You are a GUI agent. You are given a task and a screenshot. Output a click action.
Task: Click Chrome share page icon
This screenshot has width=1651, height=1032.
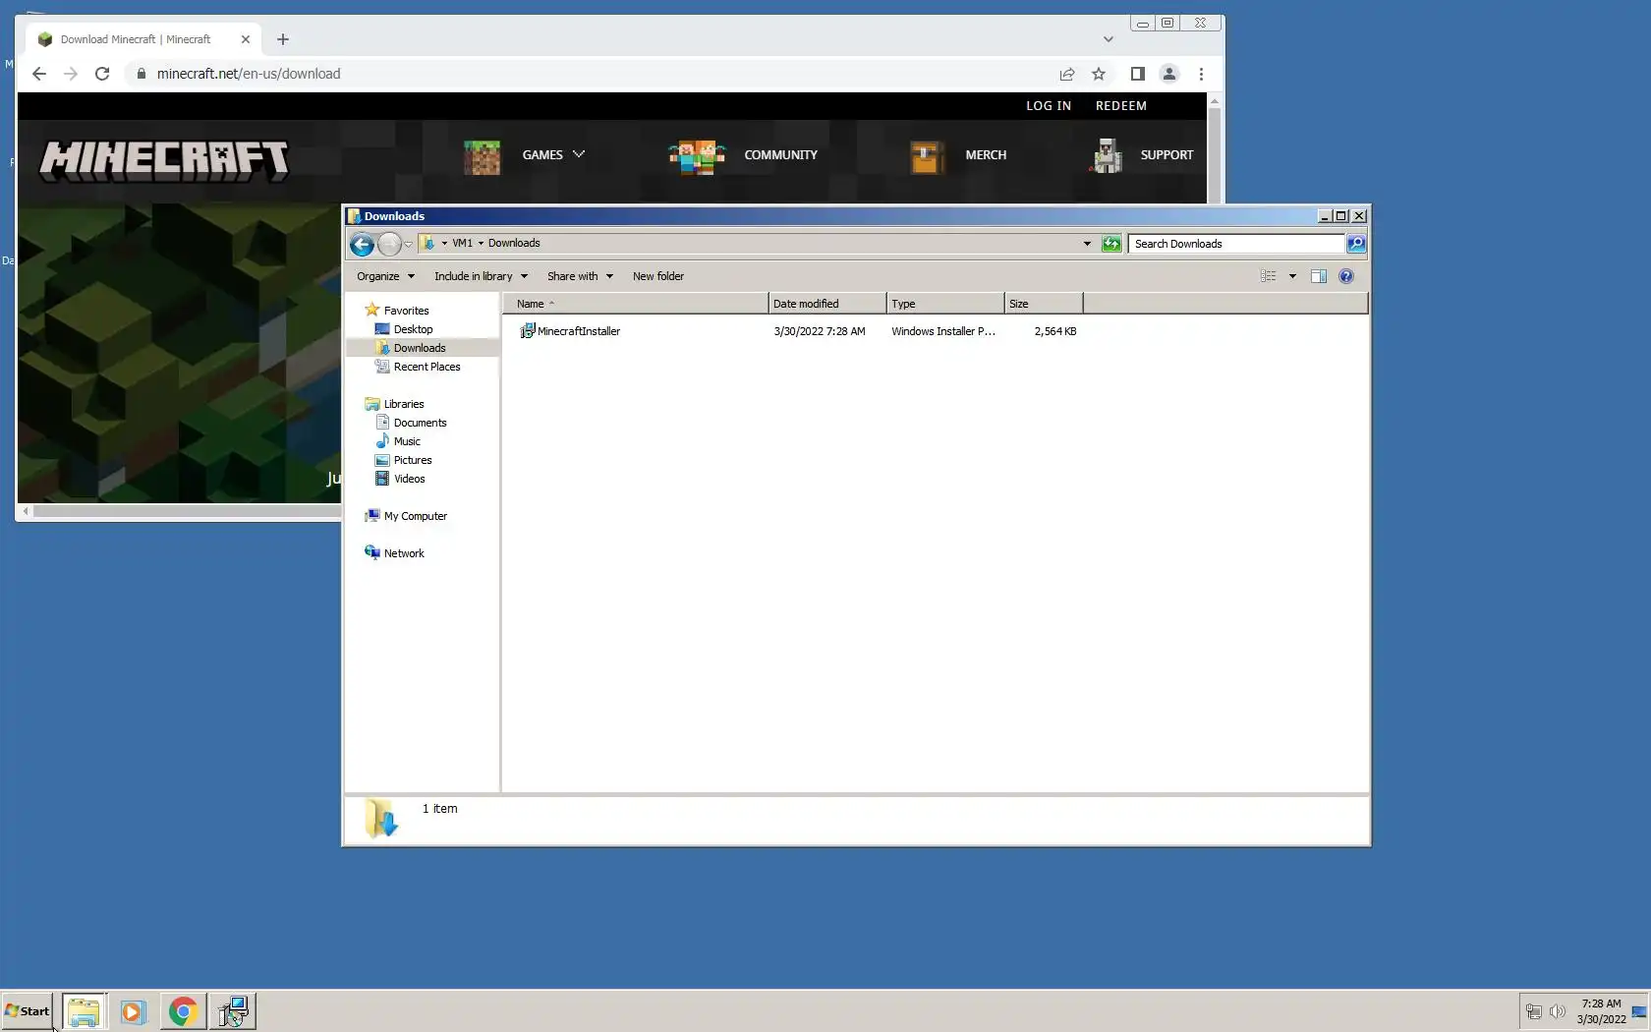1067,74
